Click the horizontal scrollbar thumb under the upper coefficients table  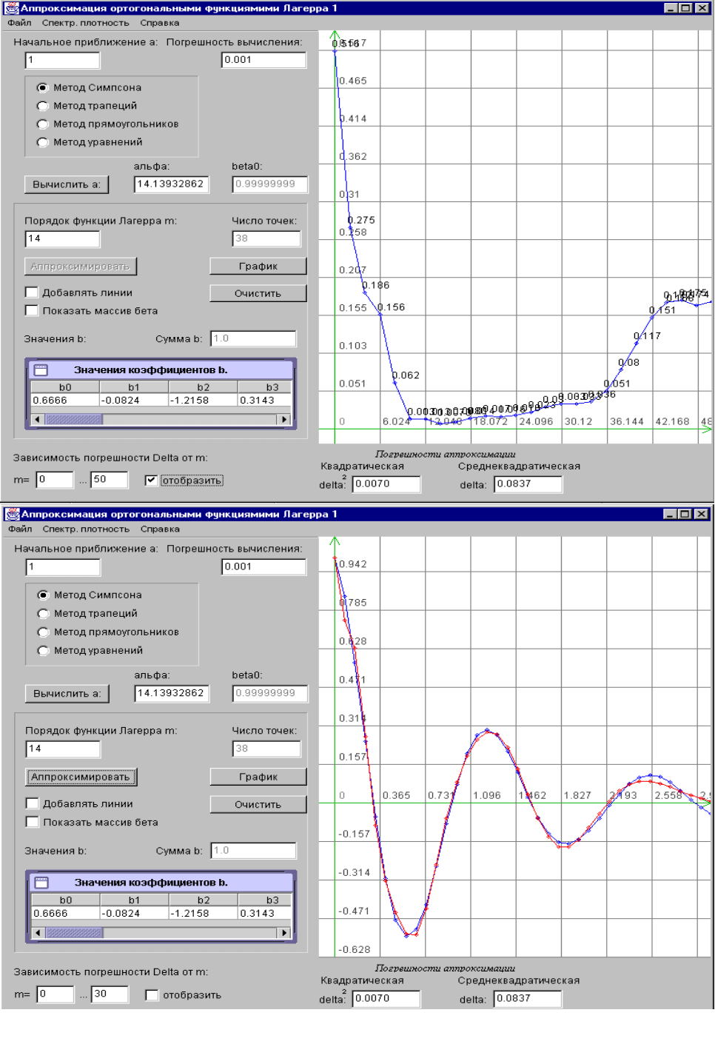point(74,419)
